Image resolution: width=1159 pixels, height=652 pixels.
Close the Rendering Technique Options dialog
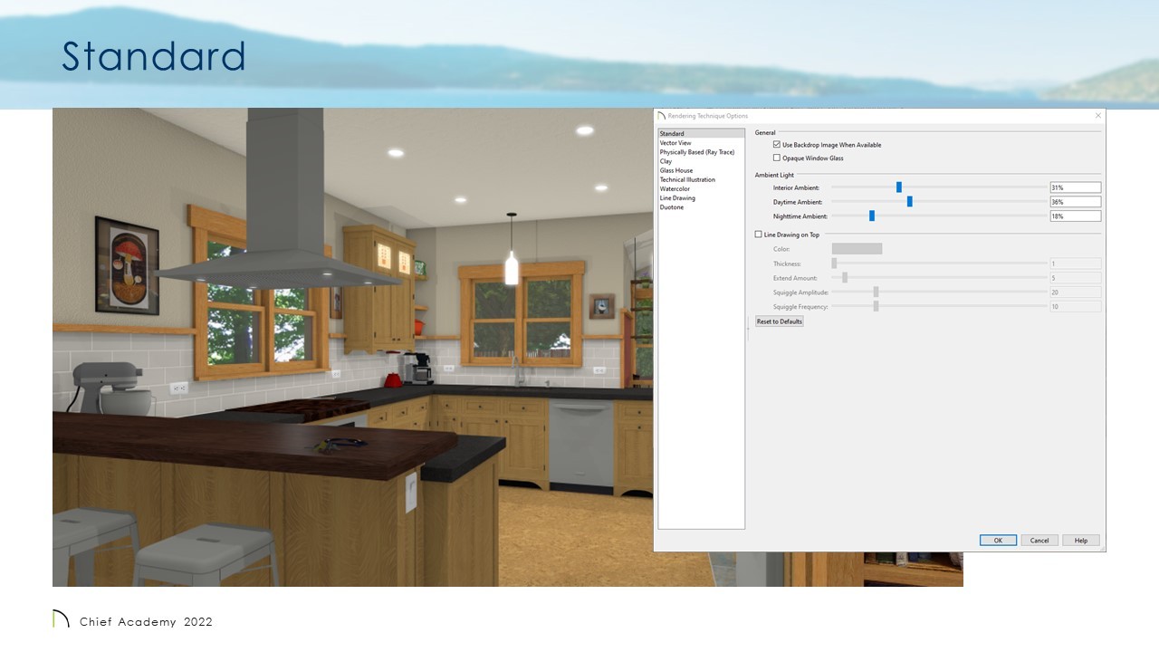[1098, 116]
